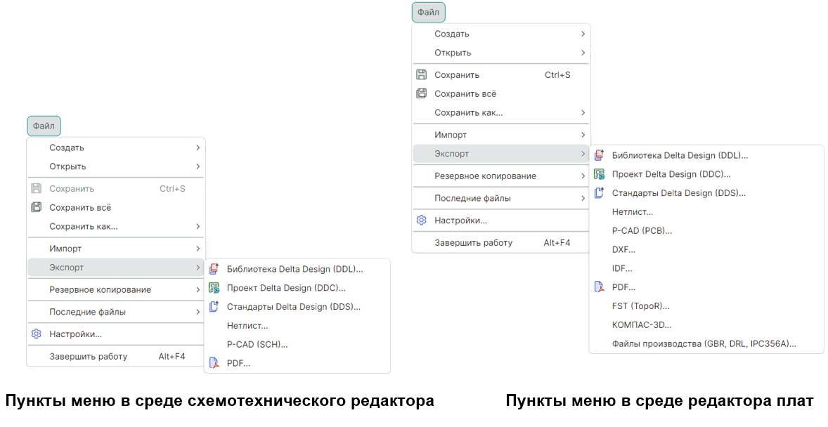Screen dimensions: 828x427
Task: Export Стандарты Delta Design (DDS) from PCB editor
Action: tap(706, 192)
